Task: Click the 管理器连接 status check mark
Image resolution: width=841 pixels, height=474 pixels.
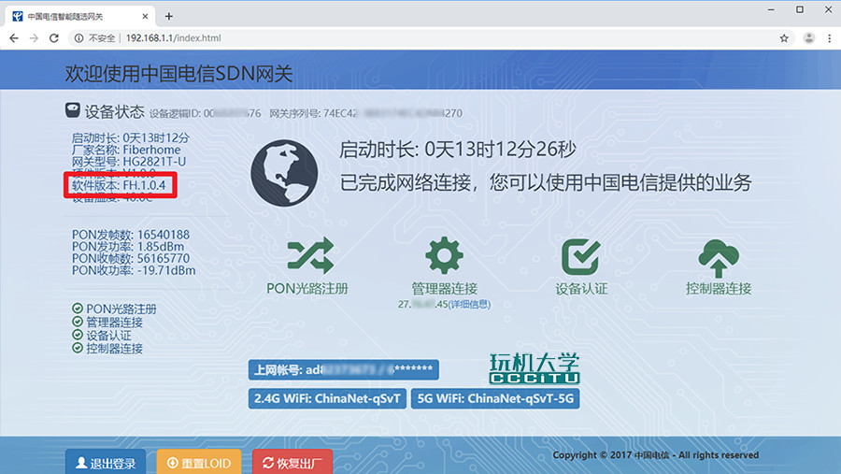Action: point(78,322)
